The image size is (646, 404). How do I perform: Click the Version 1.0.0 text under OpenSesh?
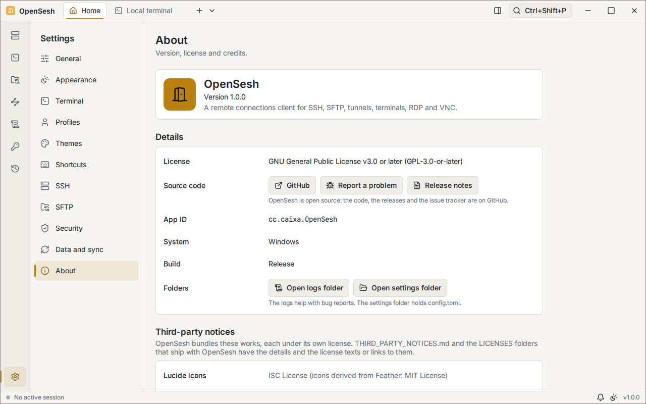[225, 97]
